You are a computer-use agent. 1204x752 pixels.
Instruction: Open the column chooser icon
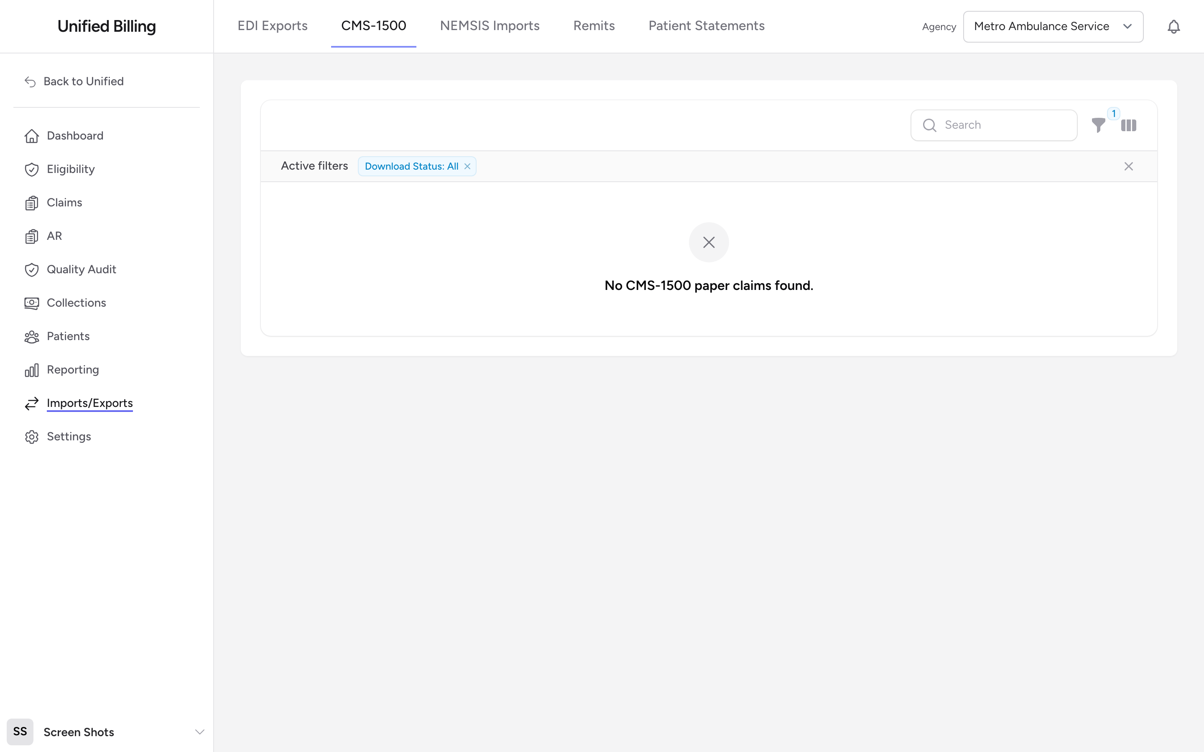[x=1128, y=125]
